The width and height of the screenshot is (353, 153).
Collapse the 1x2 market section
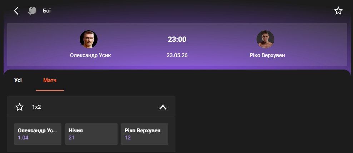point(163,107)
